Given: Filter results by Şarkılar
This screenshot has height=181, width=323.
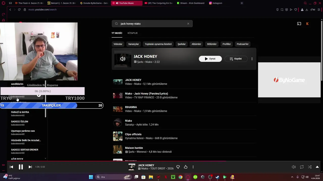Looking at the screenshot, I should 182,44.
